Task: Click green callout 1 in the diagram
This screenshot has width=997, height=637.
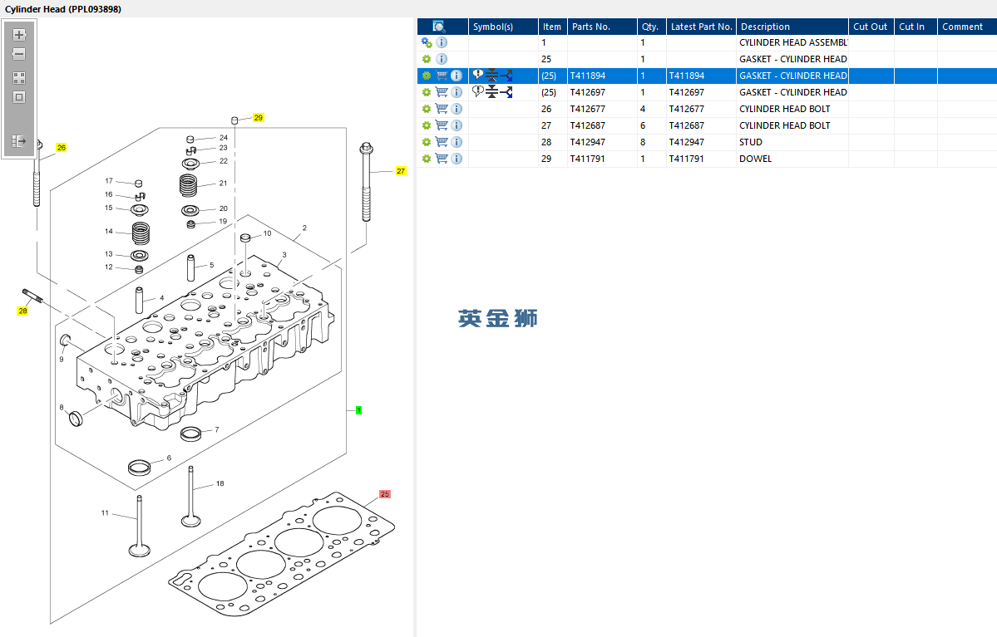Action: pos(358,410)
